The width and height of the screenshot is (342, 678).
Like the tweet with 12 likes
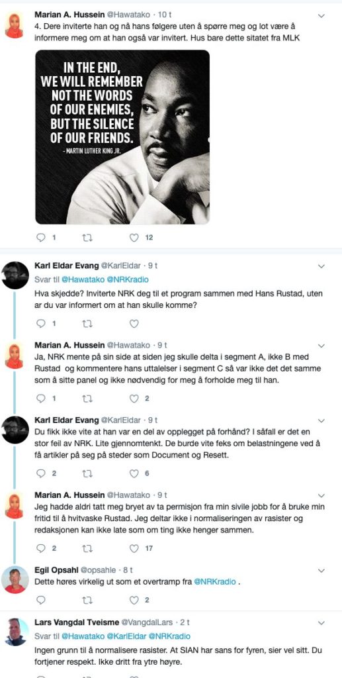pos(134,238)
